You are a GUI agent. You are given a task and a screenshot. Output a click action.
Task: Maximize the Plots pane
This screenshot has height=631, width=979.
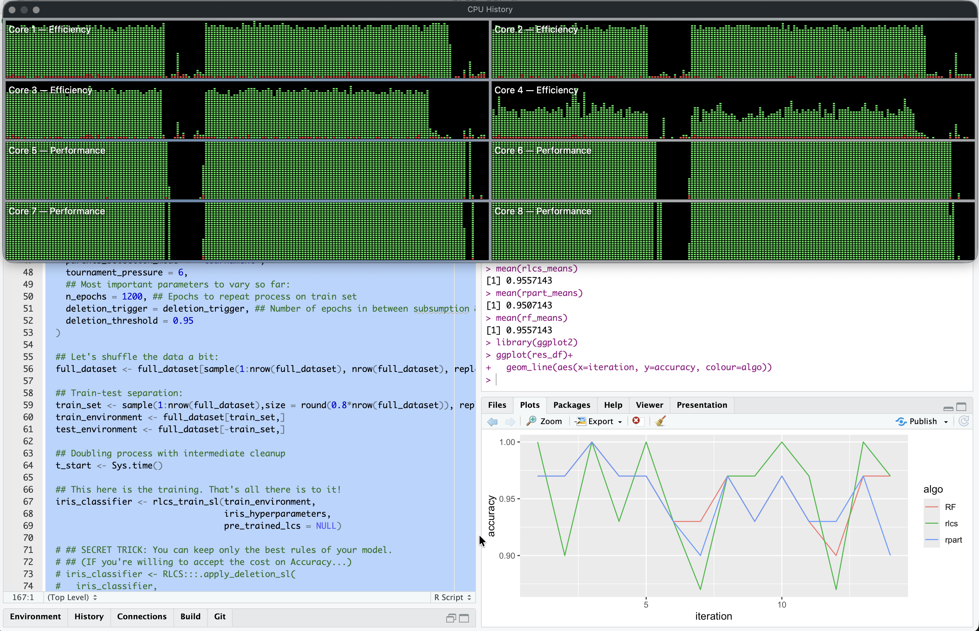961,406
